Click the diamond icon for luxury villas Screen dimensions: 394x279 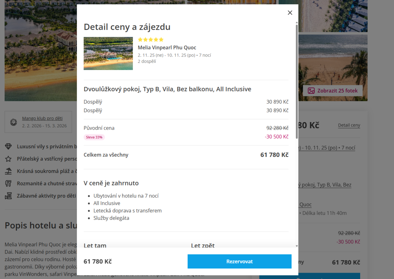(x=9, y=146)
